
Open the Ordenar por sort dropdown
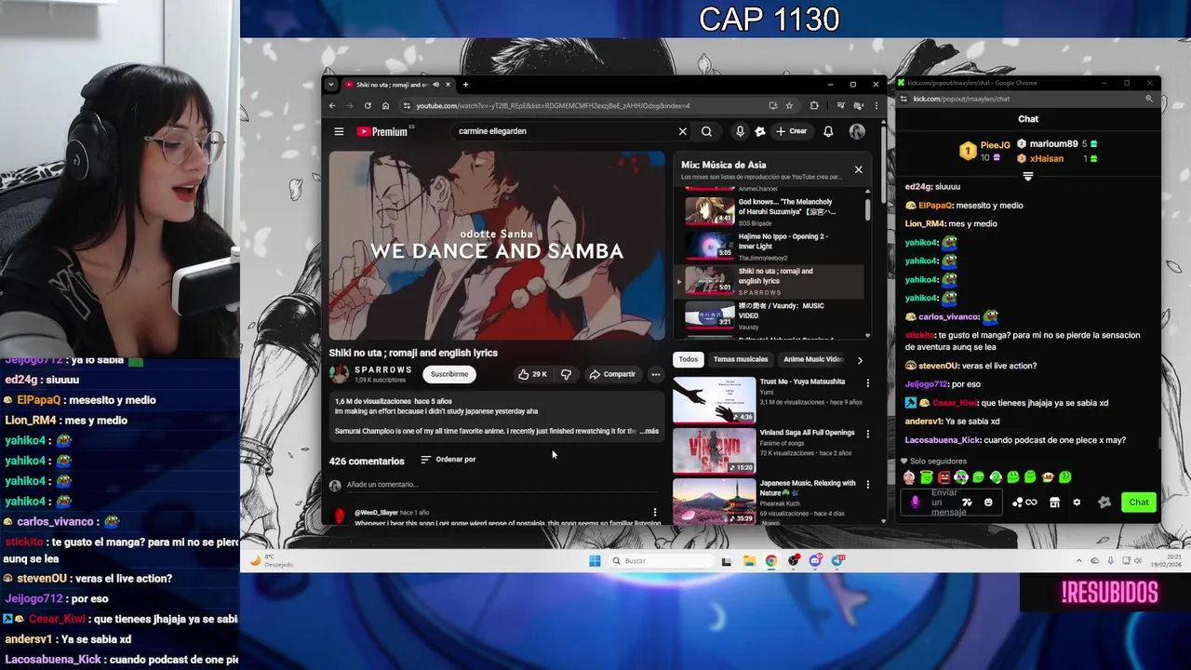click(448, 459)
